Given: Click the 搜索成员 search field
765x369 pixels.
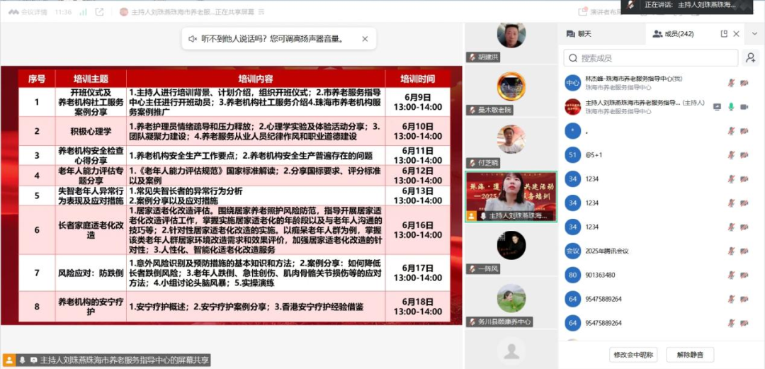Looking at the screenshot, I should 651,58.
